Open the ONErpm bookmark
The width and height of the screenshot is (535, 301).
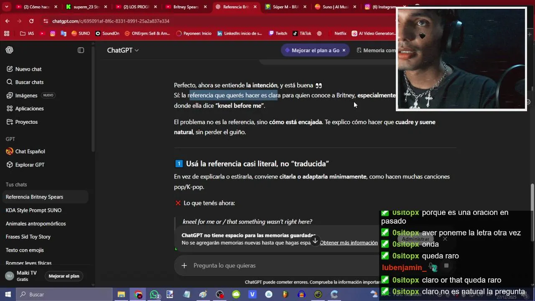[148, 33]
